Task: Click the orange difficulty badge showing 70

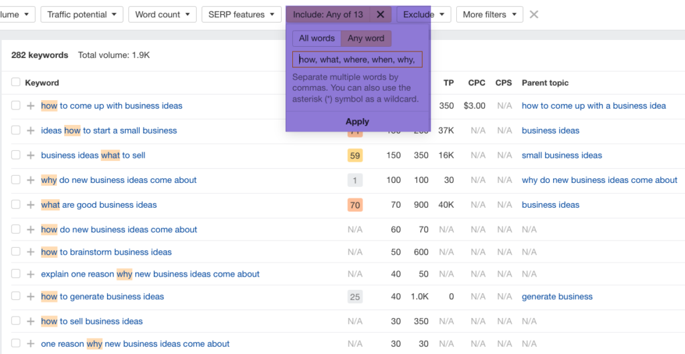Action: pos(355,205)
